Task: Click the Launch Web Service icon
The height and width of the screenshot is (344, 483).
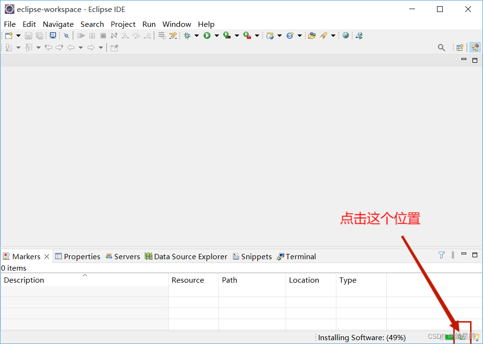Action: 359,36
